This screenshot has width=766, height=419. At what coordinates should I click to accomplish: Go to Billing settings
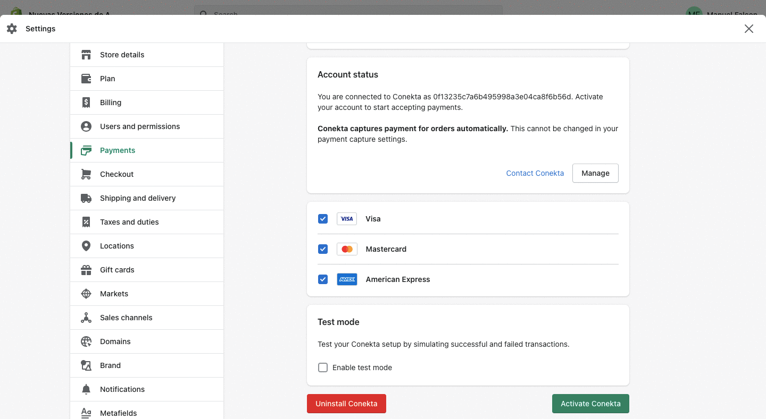(147, 102)
